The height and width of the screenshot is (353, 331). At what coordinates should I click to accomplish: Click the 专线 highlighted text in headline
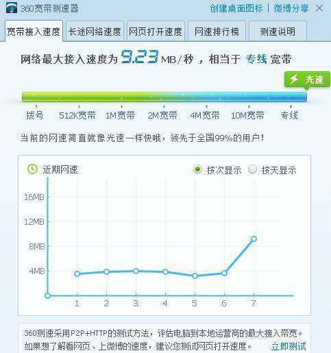256,59
